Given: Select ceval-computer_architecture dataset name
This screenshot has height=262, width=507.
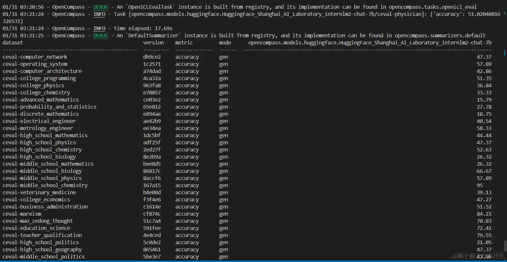Looking at the screenshot, I should click(x=42, y=71).
